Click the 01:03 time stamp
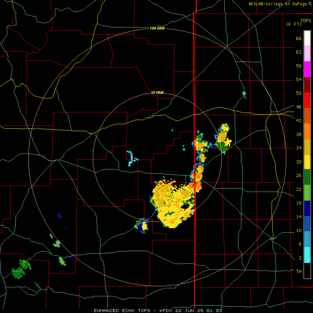This screenshot has height=313, width=313. click(x=214, y=311)
